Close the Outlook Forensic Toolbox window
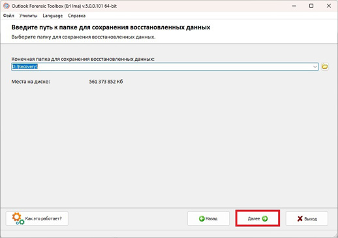Image resolution: width=338 pixels, height=238 pixels. [329, 6]
